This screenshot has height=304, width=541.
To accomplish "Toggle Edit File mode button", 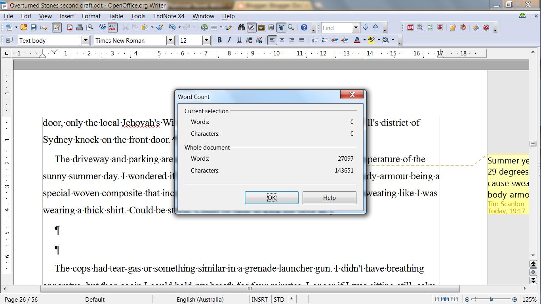I will [57, 28].
